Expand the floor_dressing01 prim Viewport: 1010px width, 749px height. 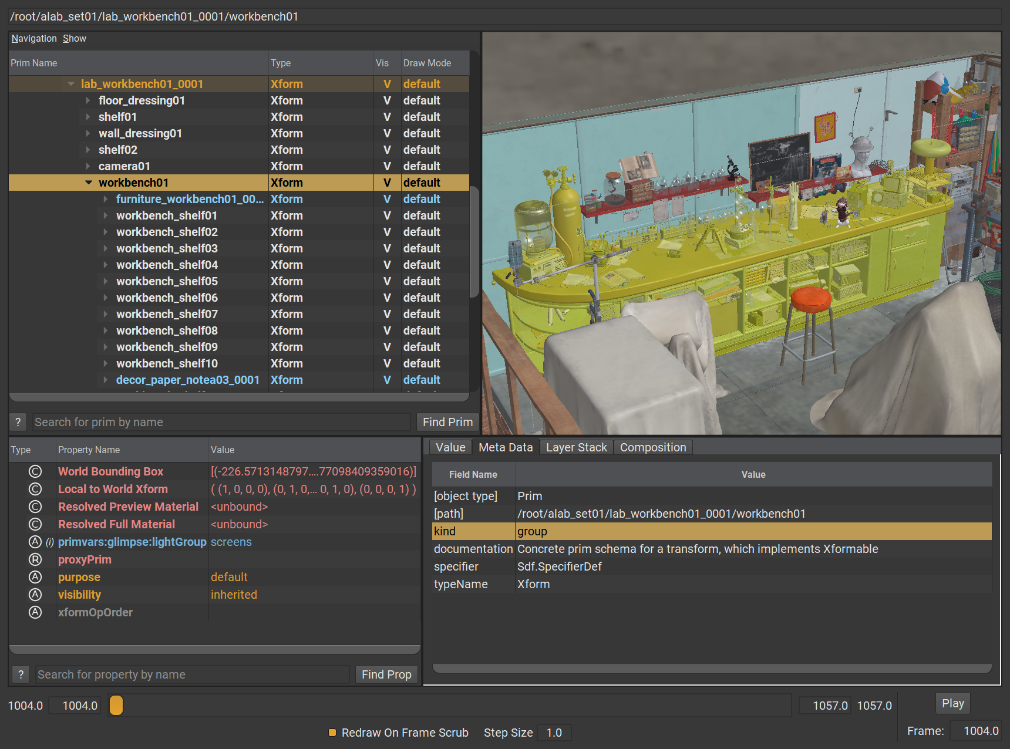[x=89, y=100]
